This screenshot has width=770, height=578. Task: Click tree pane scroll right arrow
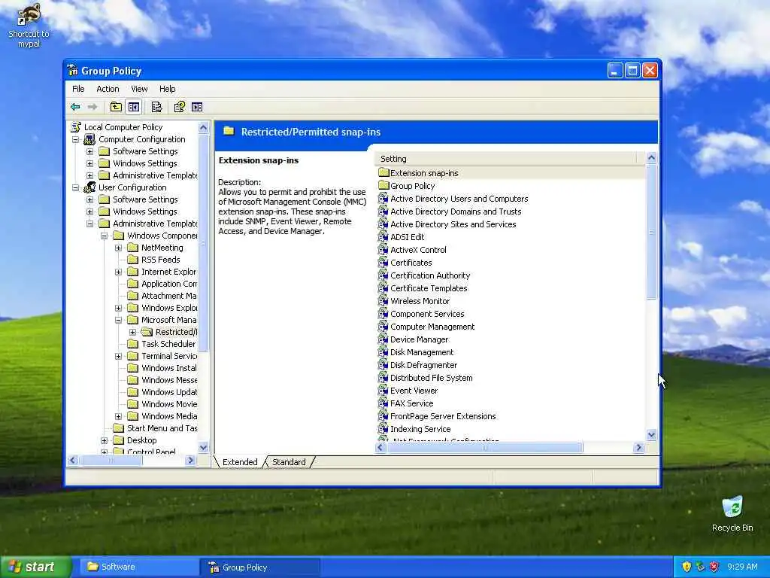coord(190,460)
